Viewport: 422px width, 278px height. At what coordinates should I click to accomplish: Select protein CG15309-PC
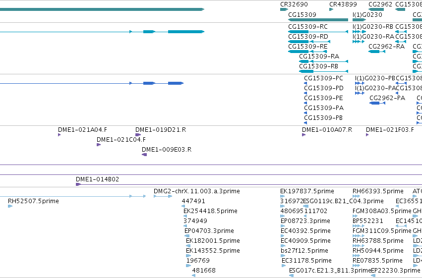[323, 78]
